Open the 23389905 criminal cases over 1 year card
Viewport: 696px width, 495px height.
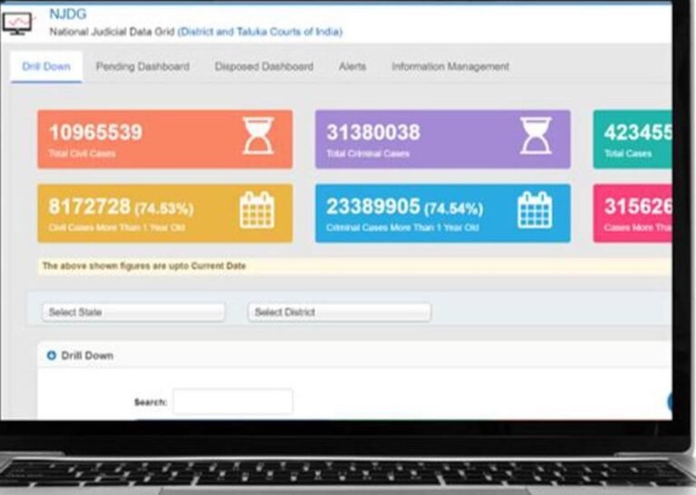click(443, 214)
